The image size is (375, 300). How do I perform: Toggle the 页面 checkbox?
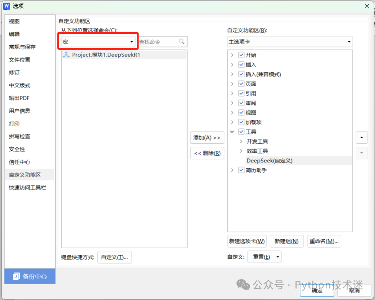click(241, 83)
